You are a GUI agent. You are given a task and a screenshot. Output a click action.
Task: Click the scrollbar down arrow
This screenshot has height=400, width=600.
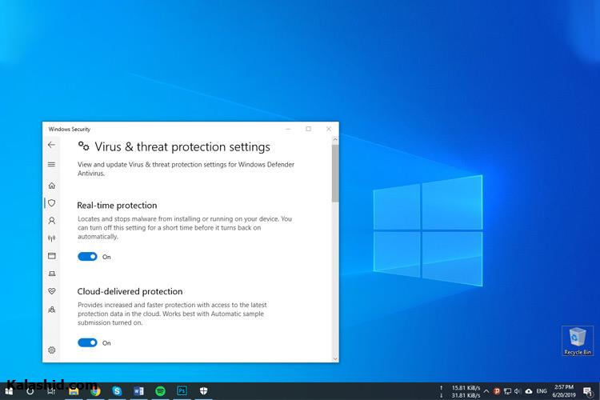335,358
